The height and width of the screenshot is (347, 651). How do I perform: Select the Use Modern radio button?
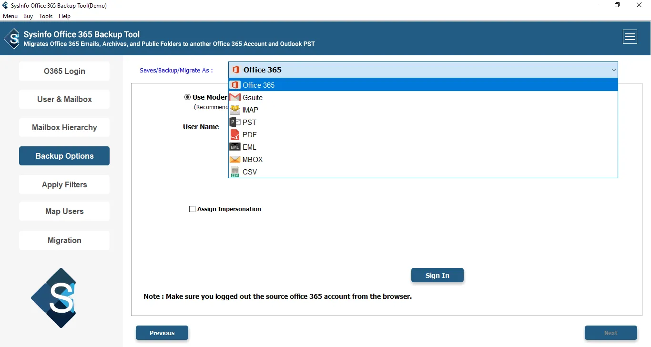coord(187,97)
